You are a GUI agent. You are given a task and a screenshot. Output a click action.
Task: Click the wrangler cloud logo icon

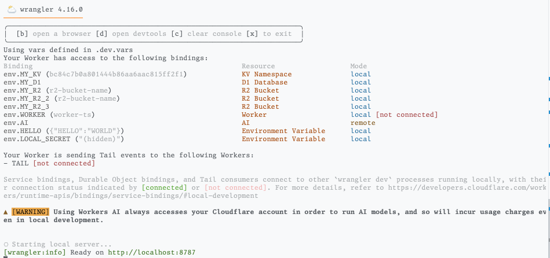point(12,9)
